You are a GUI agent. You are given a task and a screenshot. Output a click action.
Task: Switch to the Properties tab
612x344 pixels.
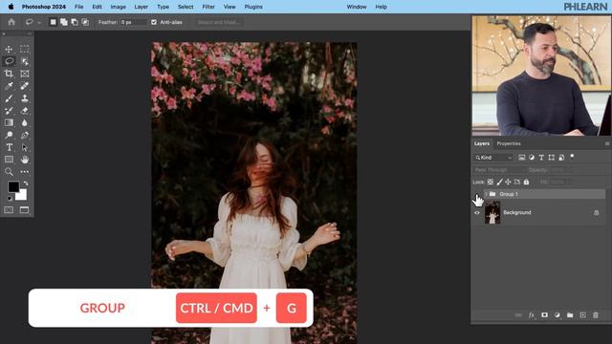point(509,143)
